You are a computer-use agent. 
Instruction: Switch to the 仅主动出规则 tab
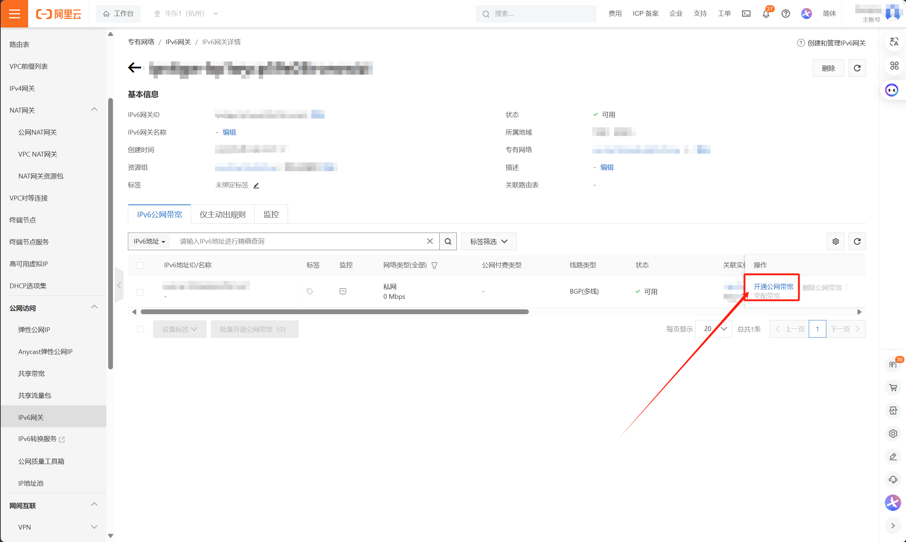click(223, 214)
